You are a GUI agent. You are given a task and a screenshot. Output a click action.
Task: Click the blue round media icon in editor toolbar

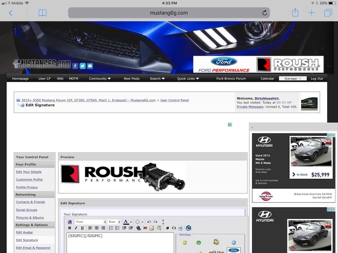click(188, 228)
